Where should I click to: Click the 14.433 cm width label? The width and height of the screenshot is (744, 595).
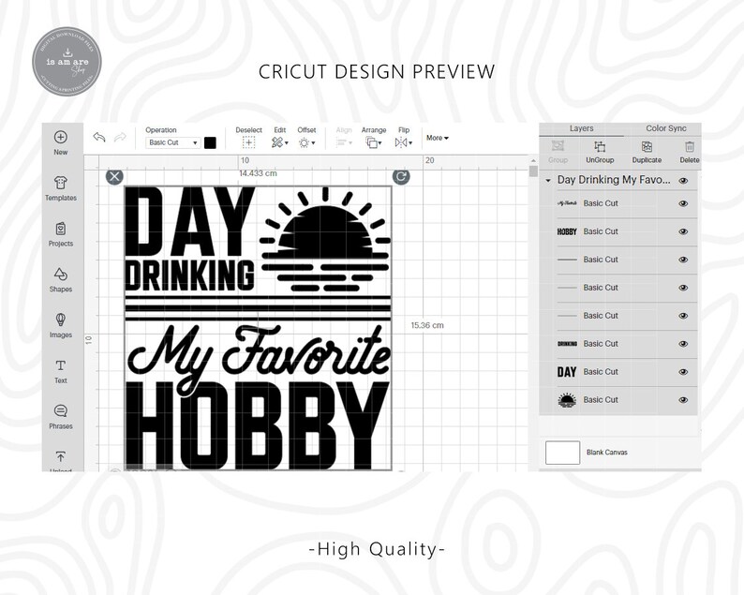pyautogui.click(x=258, y=173)
